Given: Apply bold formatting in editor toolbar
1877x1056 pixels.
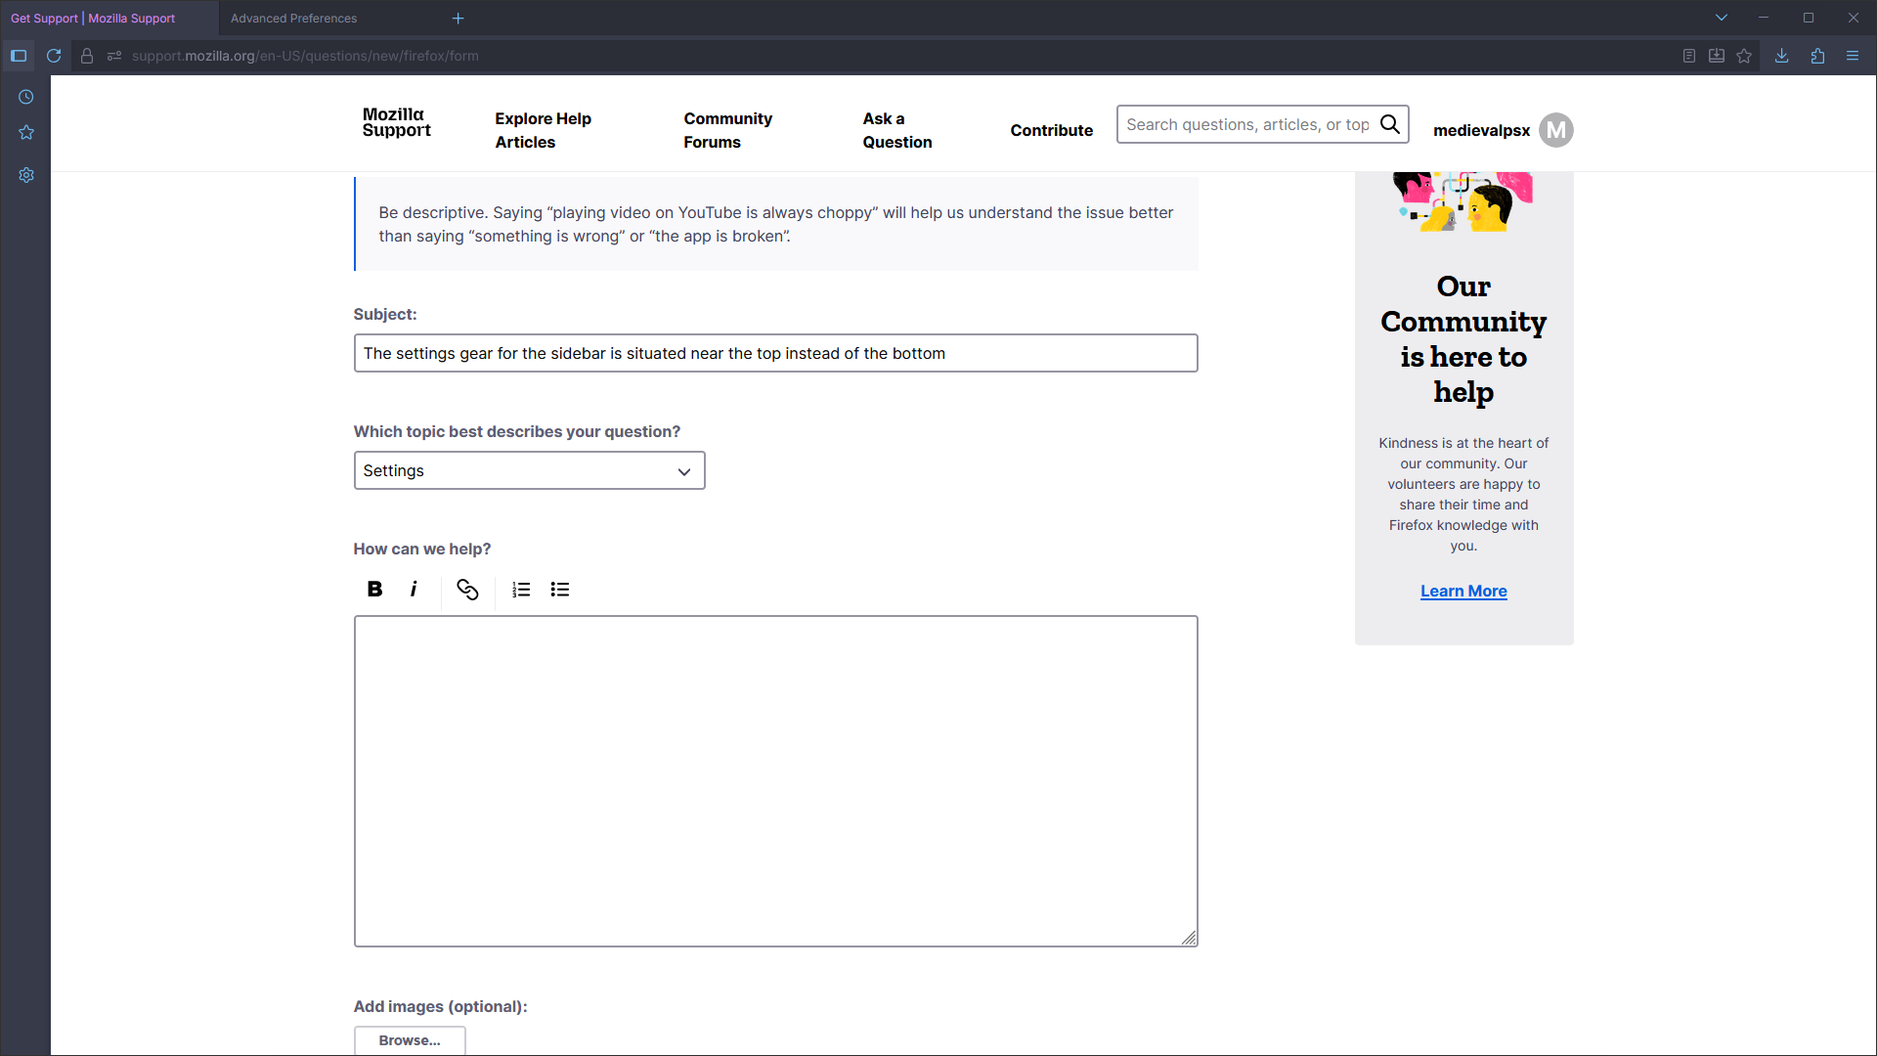Looking at the screenshot, I should (374, 589).
